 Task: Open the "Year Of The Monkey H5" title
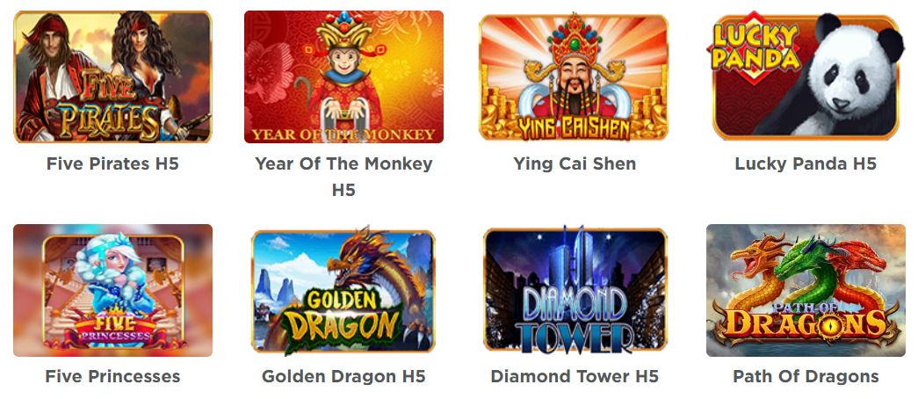pyautogui.click(x=343, y=177)
